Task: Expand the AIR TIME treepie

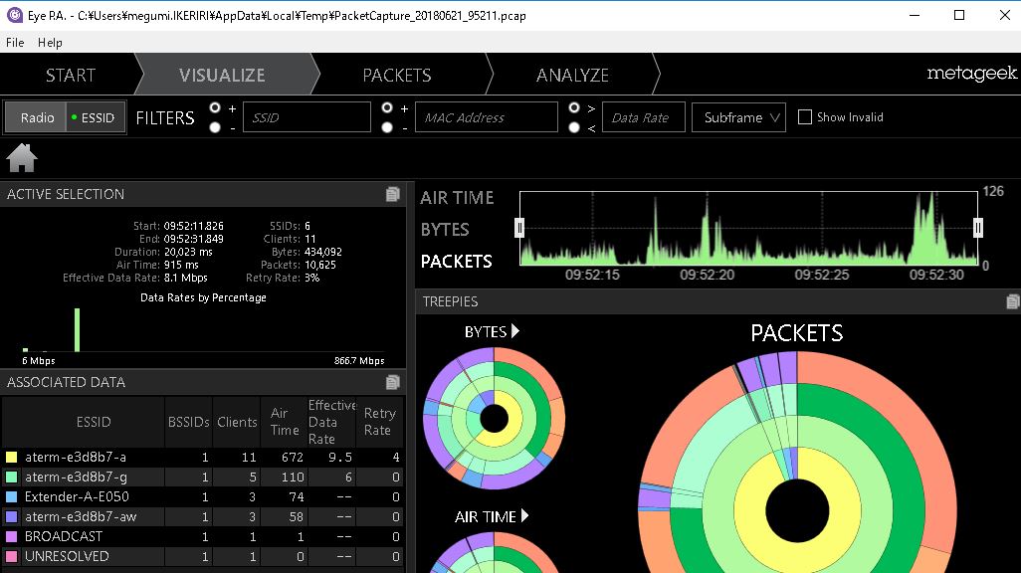Action: click(x=524, y=515)
